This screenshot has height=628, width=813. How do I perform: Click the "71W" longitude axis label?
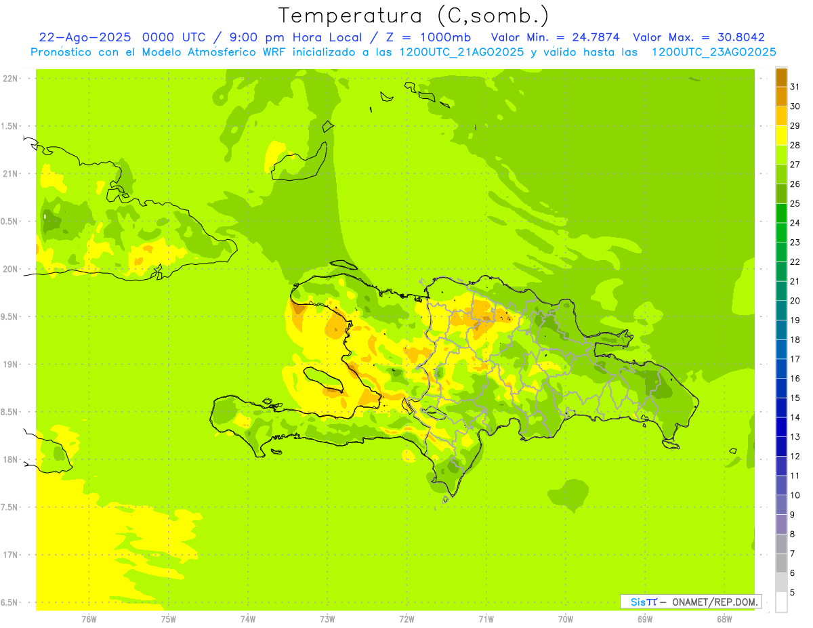tap(486, 619)
